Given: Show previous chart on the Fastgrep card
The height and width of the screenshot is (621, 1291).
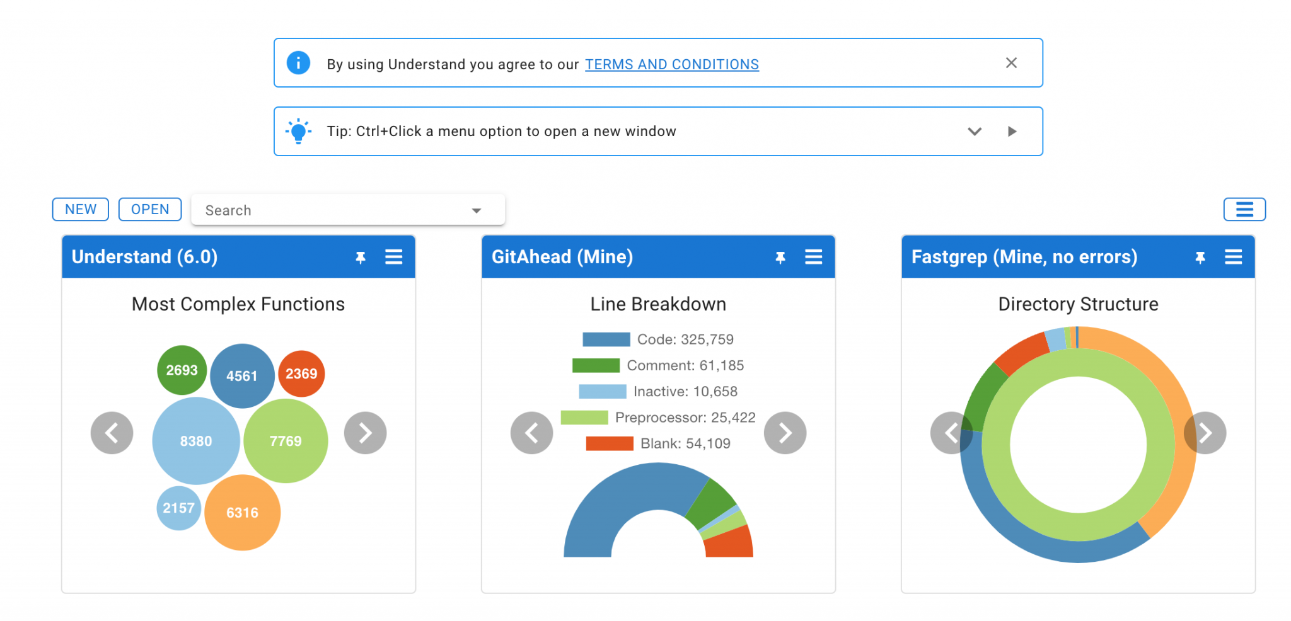Looking at the screenshot, I should (951, 433).
